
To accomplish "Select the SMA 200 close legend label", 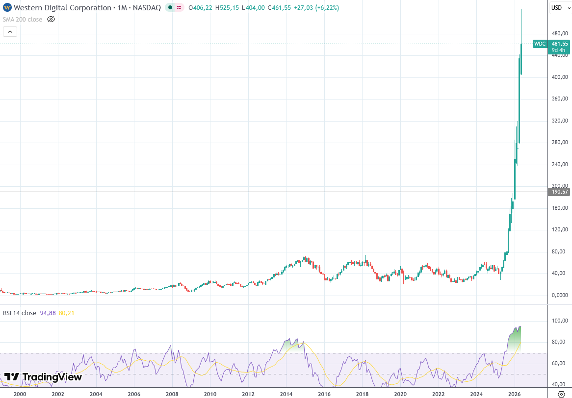I will click(23, 19).
